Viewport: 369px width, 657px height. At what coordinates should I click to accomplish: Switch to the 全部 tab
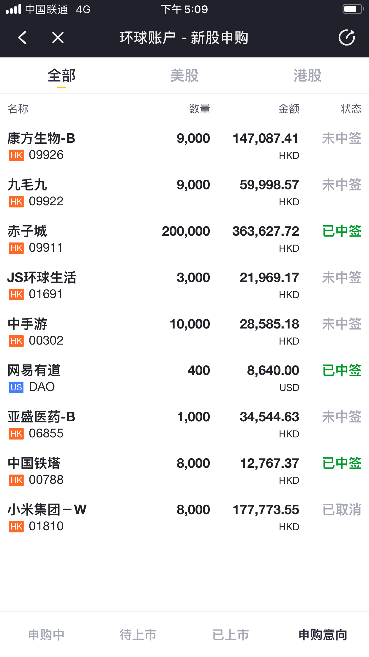[x=61, y=76]
